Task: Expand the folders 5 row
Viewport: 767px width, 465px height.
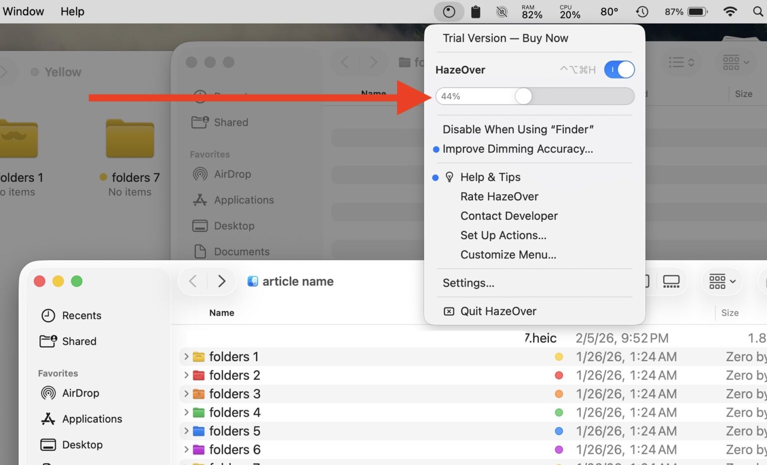Action: click(x=186, y=431)
